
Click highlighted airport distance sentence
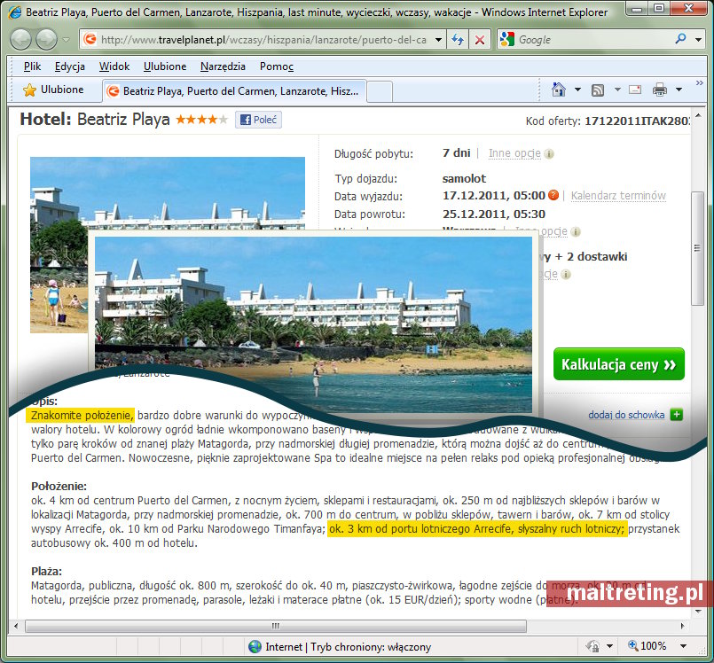click(x=477, y=529)
